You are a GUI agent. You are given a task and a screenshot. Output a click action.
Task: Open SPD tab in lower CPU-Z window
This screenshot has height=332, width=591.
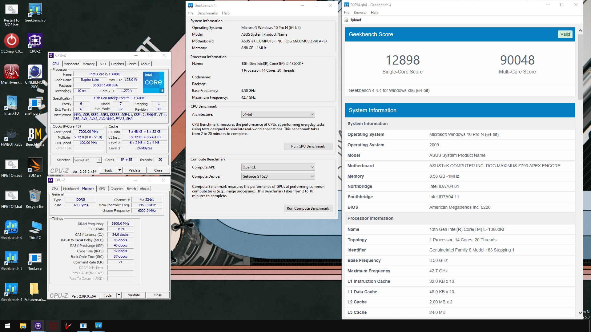point(102,189)
